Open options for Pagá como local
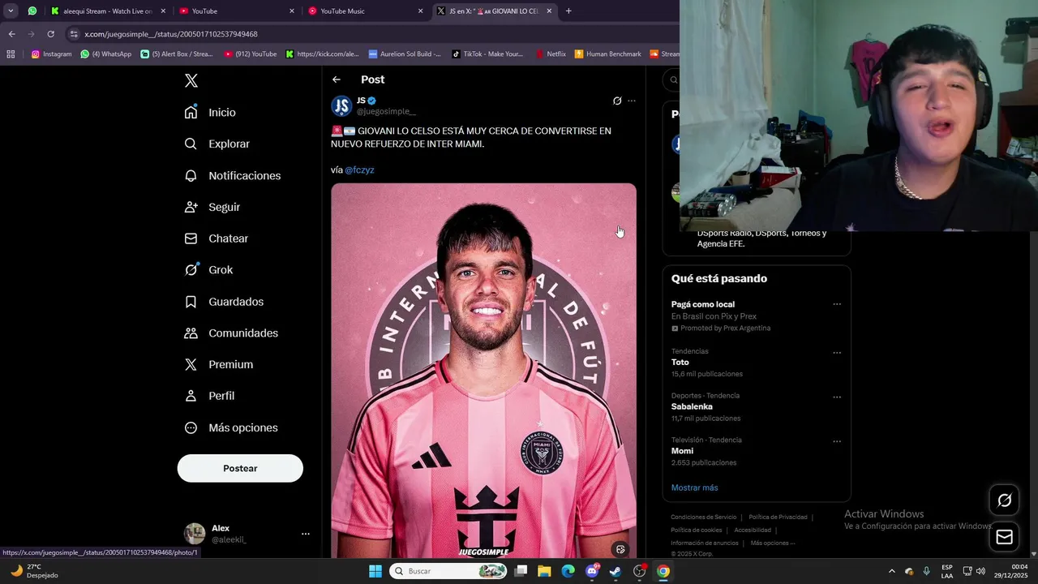The image size is (1038, 584). (x=837, y=304)
